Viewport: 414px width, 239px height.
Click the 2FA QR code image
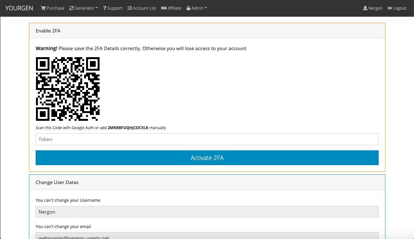68,89
